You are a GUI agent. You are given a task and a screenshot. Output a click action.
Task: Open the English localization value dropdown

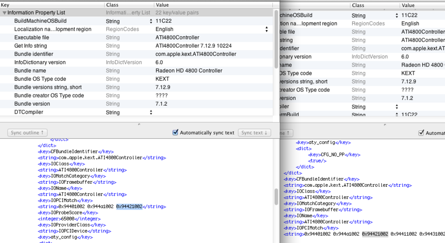click(267, 29)
